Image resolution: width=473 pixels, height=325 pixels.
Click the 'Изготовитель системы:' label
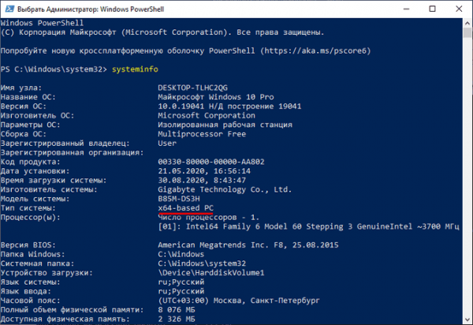(49, 189)
